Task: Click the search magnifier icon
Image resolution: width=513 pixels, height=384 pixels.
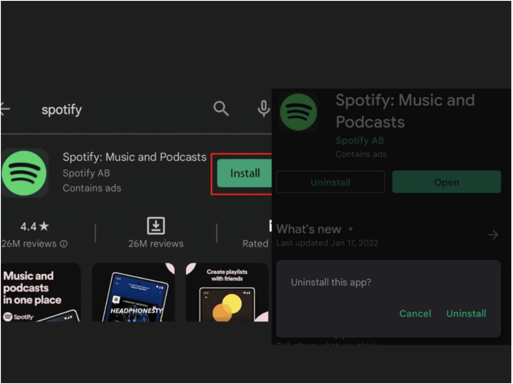Action: [221, 109]
